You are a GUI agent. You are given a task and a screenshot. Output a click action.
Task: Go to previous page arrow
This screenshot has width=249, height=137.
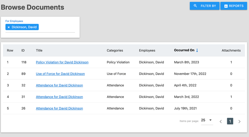coord(221,121)
